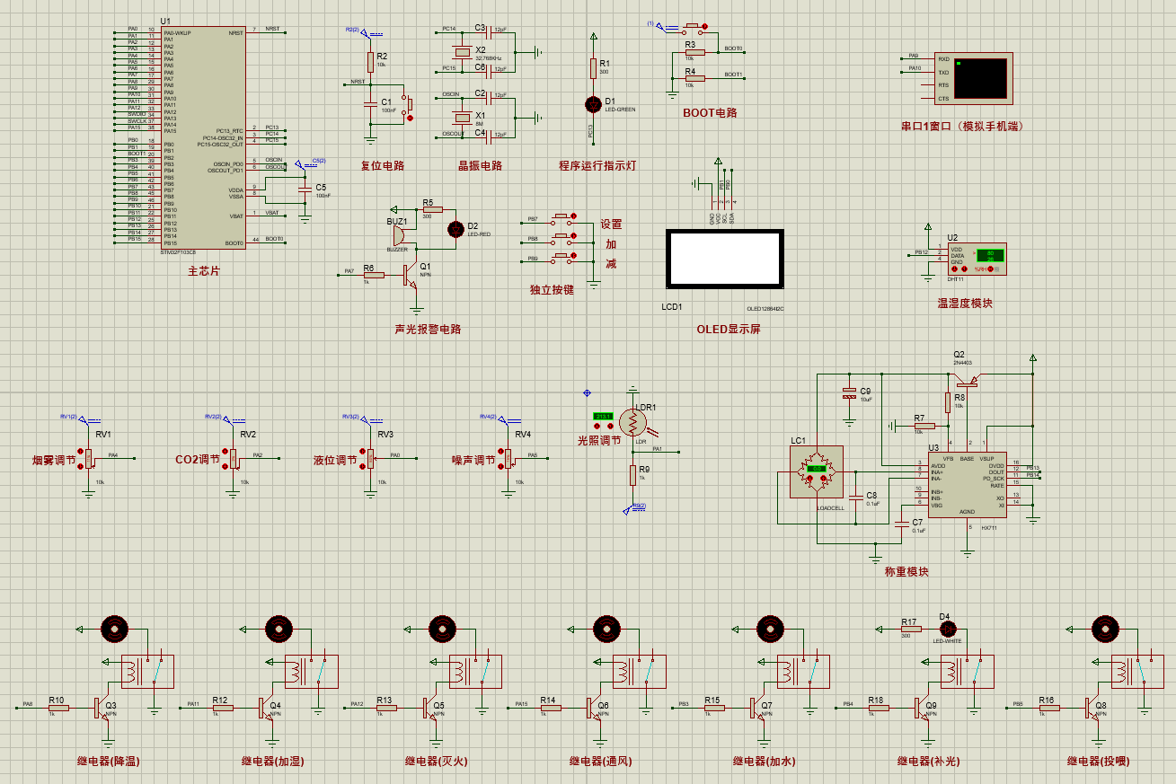The width and height of the screenshot is (1176, 784).
Task: Click the RV1 烟雾 potentiometer body
Action: point(88,458)
